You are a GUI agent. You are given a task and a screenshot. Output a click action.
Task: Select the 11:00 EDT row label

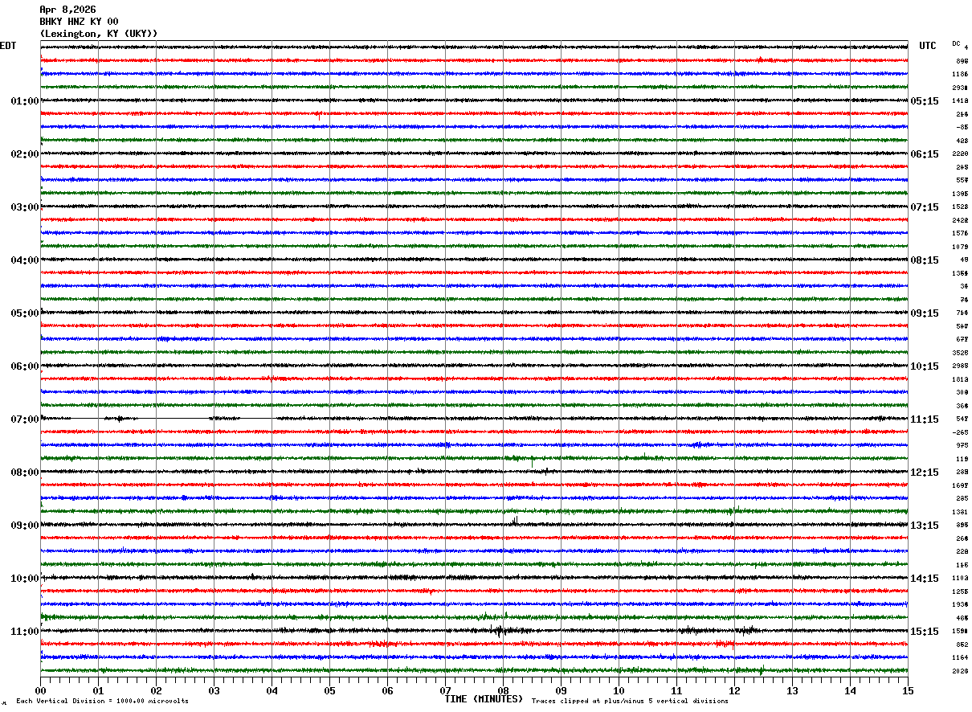[25, 632]
